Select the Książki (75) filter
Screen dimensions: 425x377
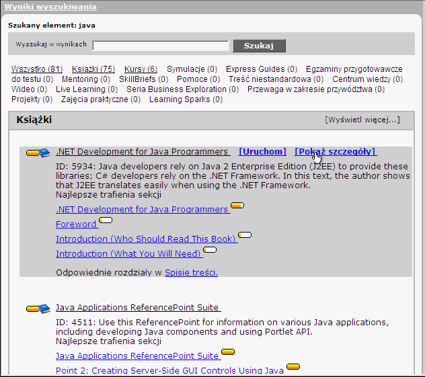[x=93, y=69]
